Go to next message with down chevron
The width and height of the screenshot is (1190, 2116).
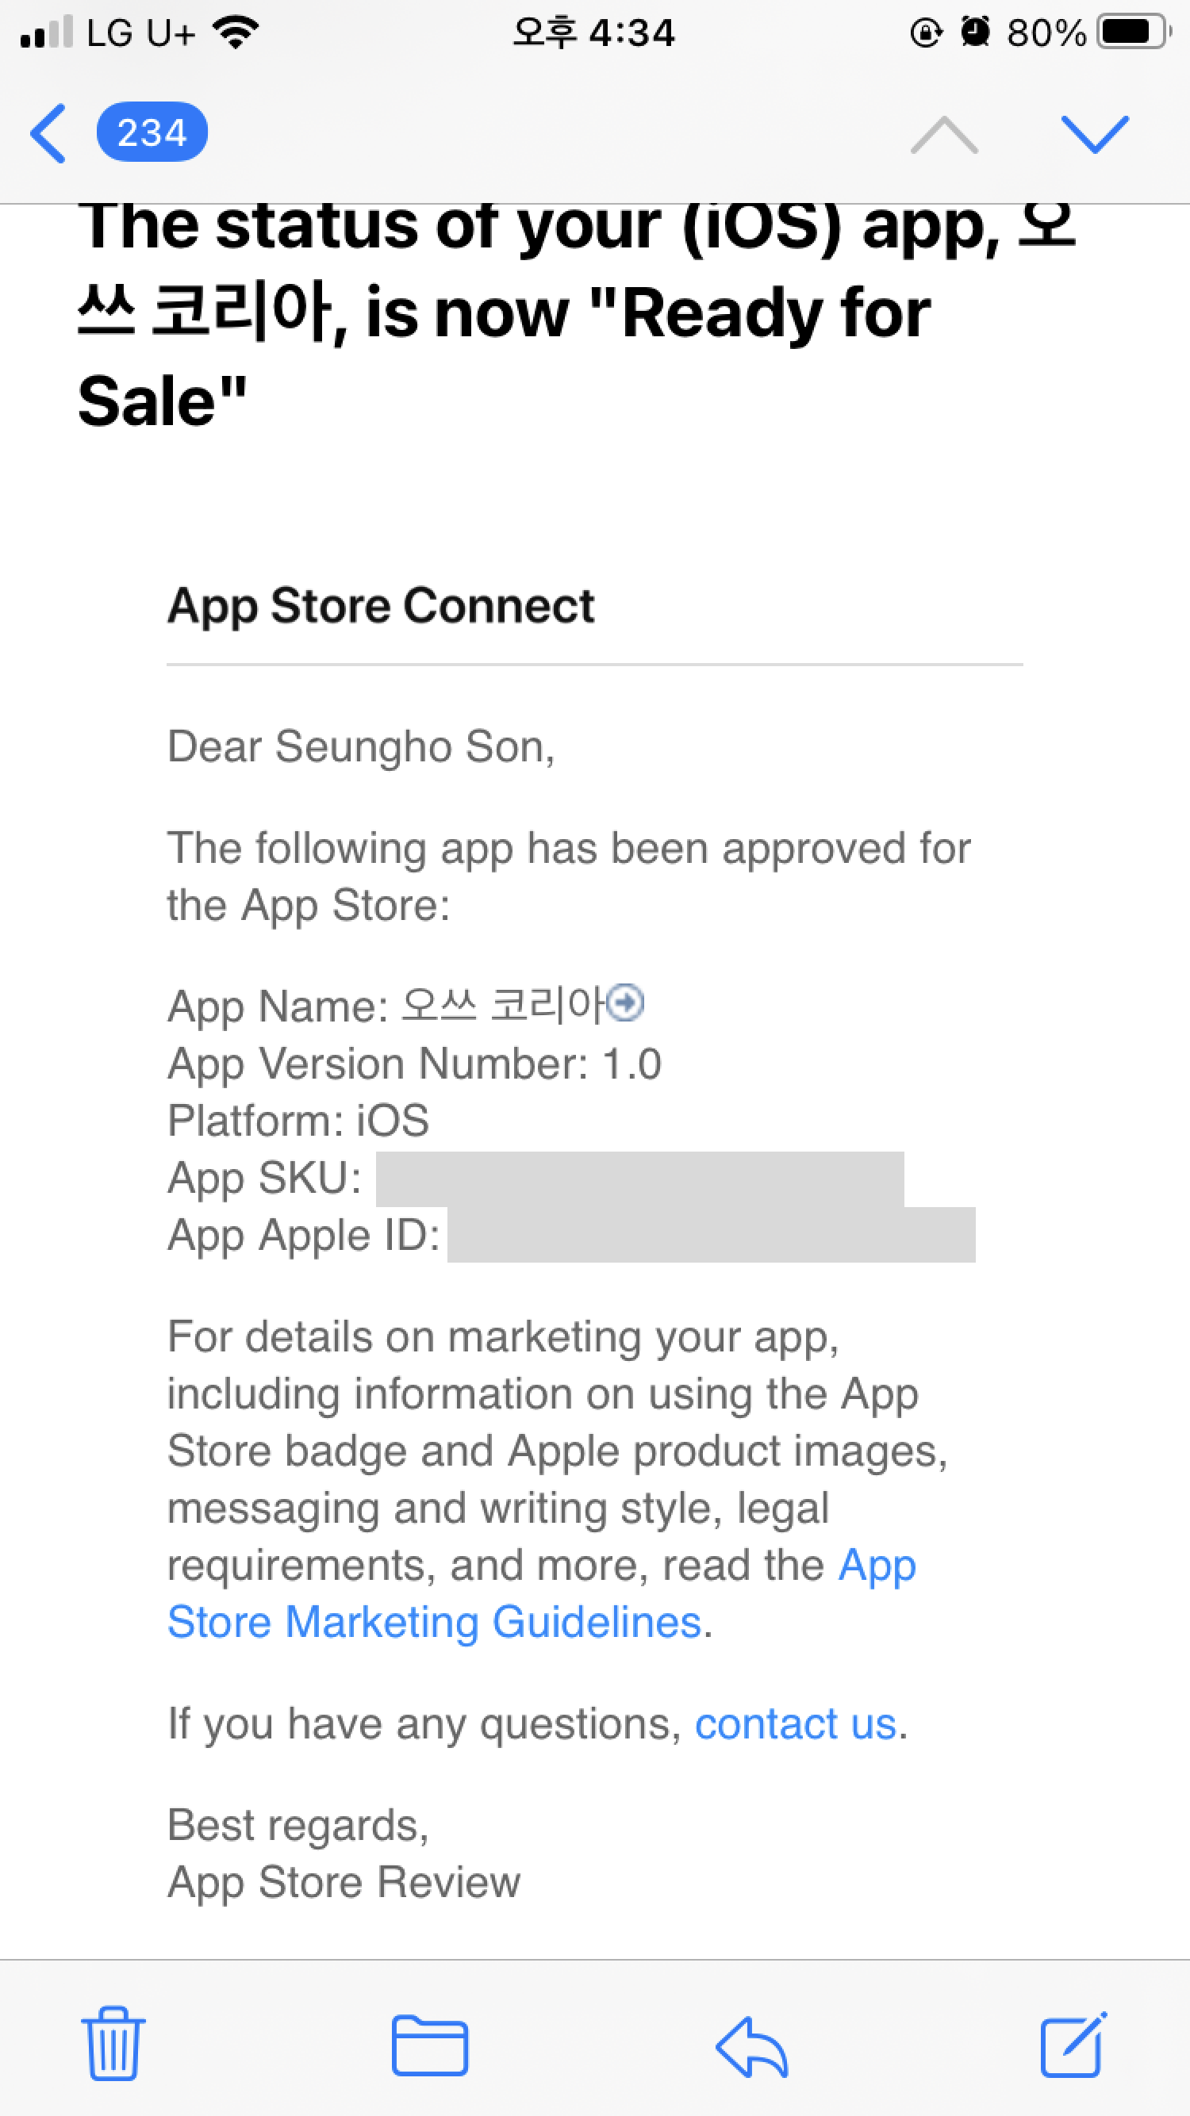(x=1095, y=134)
